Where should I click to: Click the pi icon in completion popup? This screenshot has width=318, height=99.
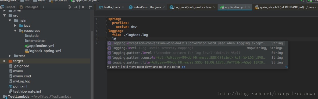point(287,67)
